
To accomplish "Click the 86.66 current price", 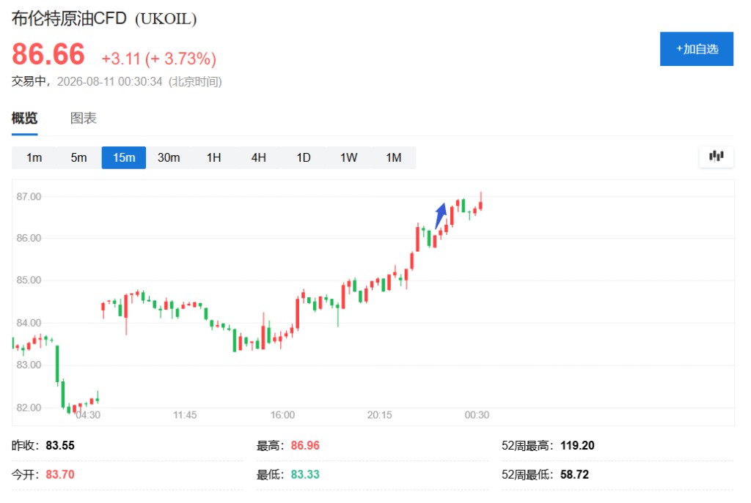I will pyautogui.click(x=48, y=53).
